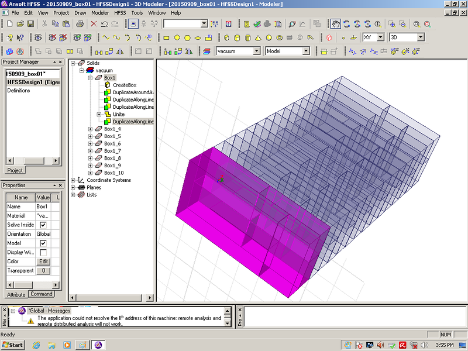Screen dimensions: 468x351
Task: Click the Color Edit button
Action: click(x=43, y=261)
